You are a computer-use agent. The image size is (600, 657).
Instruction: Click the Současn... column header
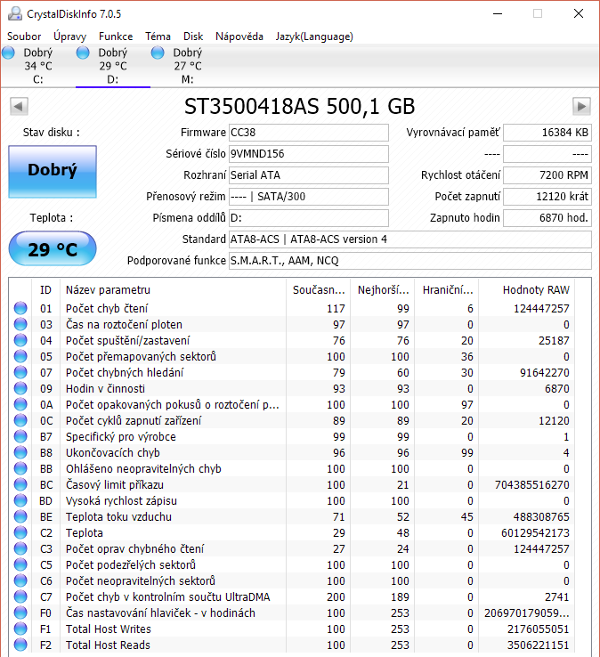coord(319,289)
